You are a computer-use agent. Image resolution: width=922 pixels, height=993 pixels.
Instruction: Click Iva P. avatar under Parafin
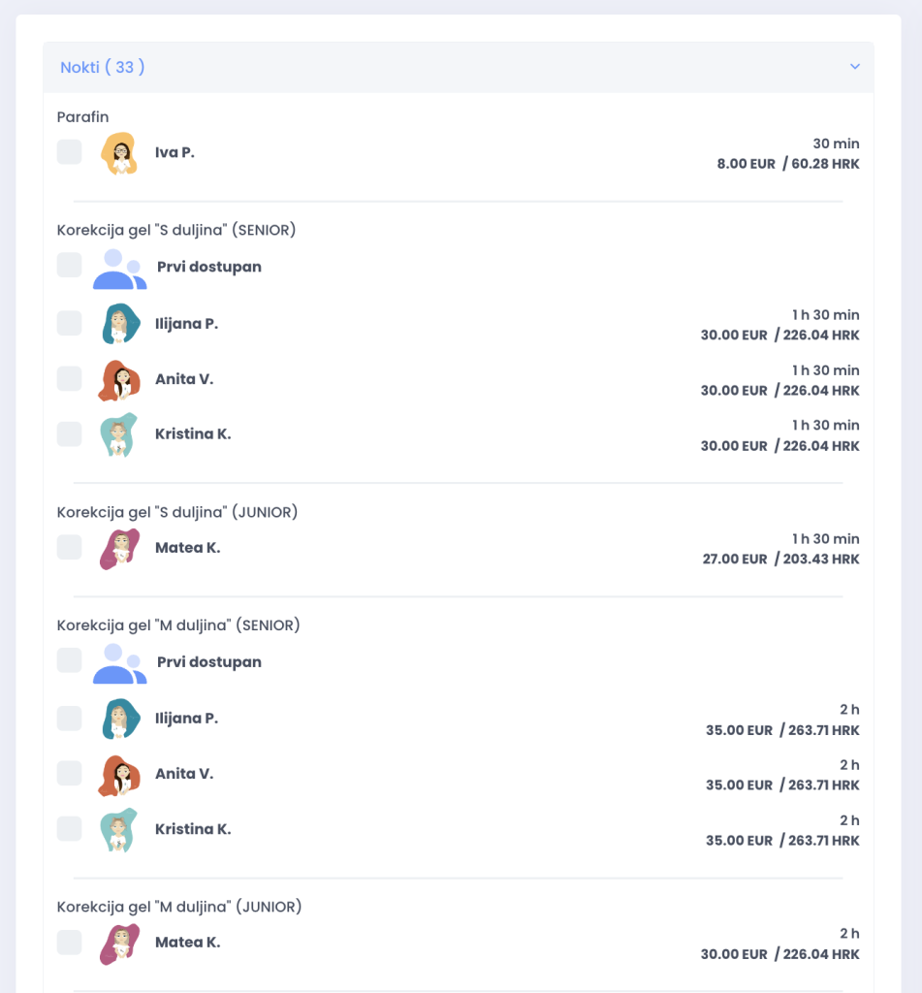click(119, 153)
